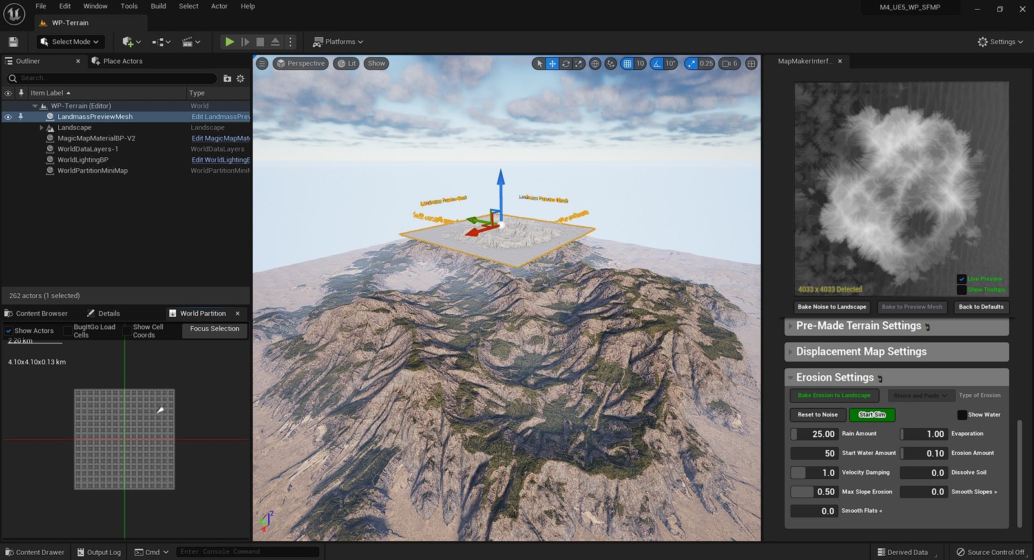Hide LandmassPreviewMesh using its eye icon
1034x560 pixels.
8,117
